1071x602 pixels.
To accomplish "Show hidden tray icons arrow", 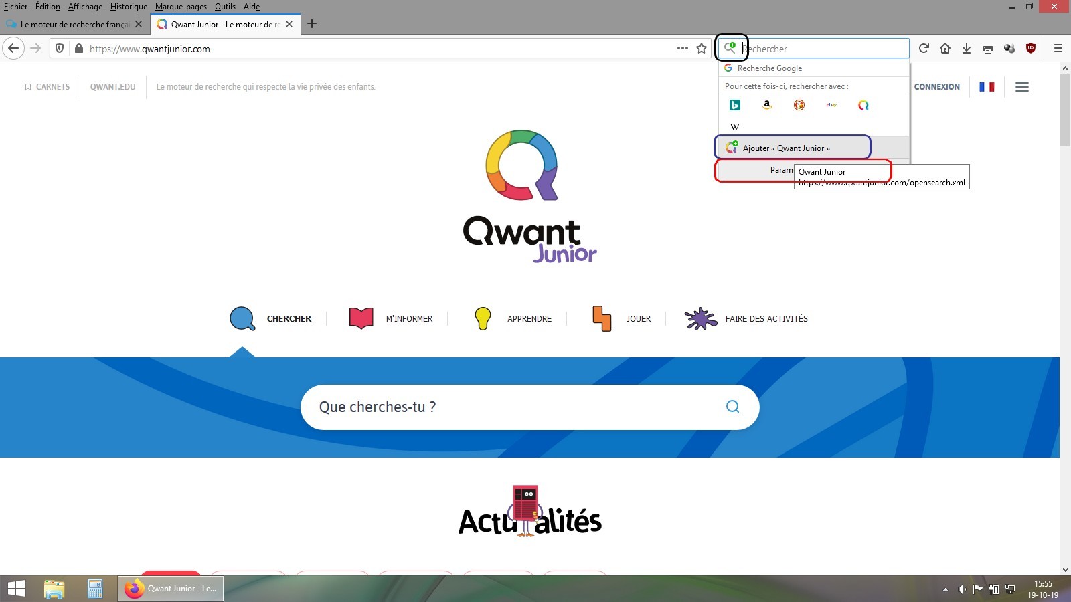I will click(x=945, y=589).
